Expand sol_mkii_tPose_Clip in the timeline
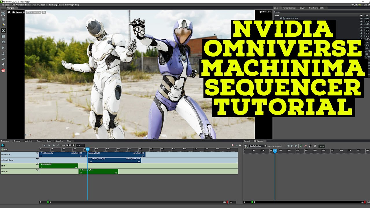Screen dimensions: 370x208 tap(91, 159)
